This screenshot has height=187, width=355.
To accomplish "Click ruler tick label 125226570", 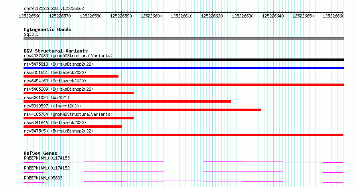I will 60,16.
